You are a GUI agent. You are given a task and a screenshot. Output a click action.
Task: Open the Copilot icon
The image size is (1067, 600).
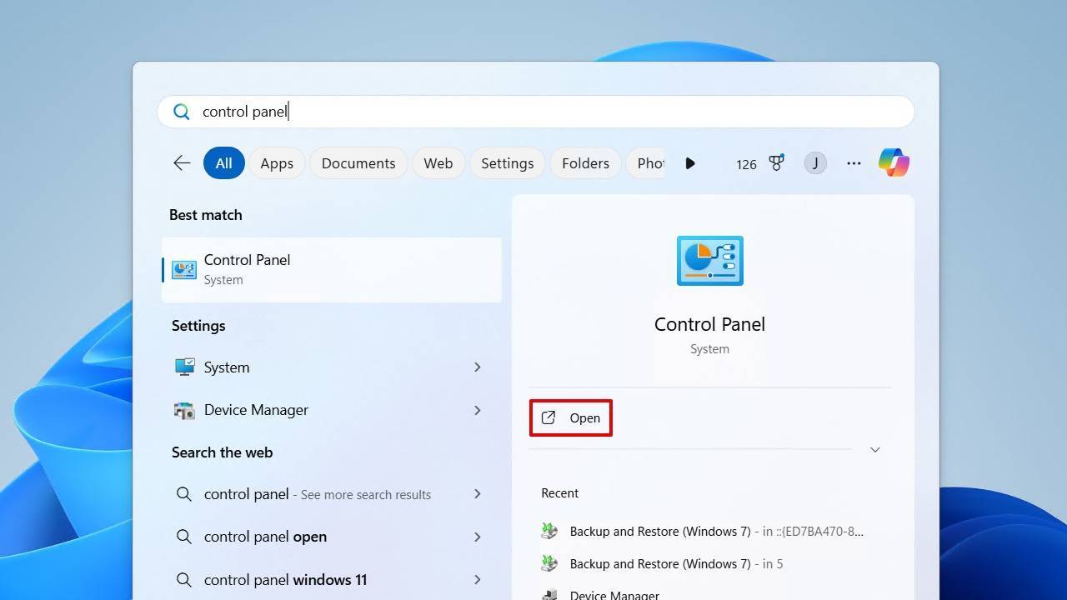(894, 163)
